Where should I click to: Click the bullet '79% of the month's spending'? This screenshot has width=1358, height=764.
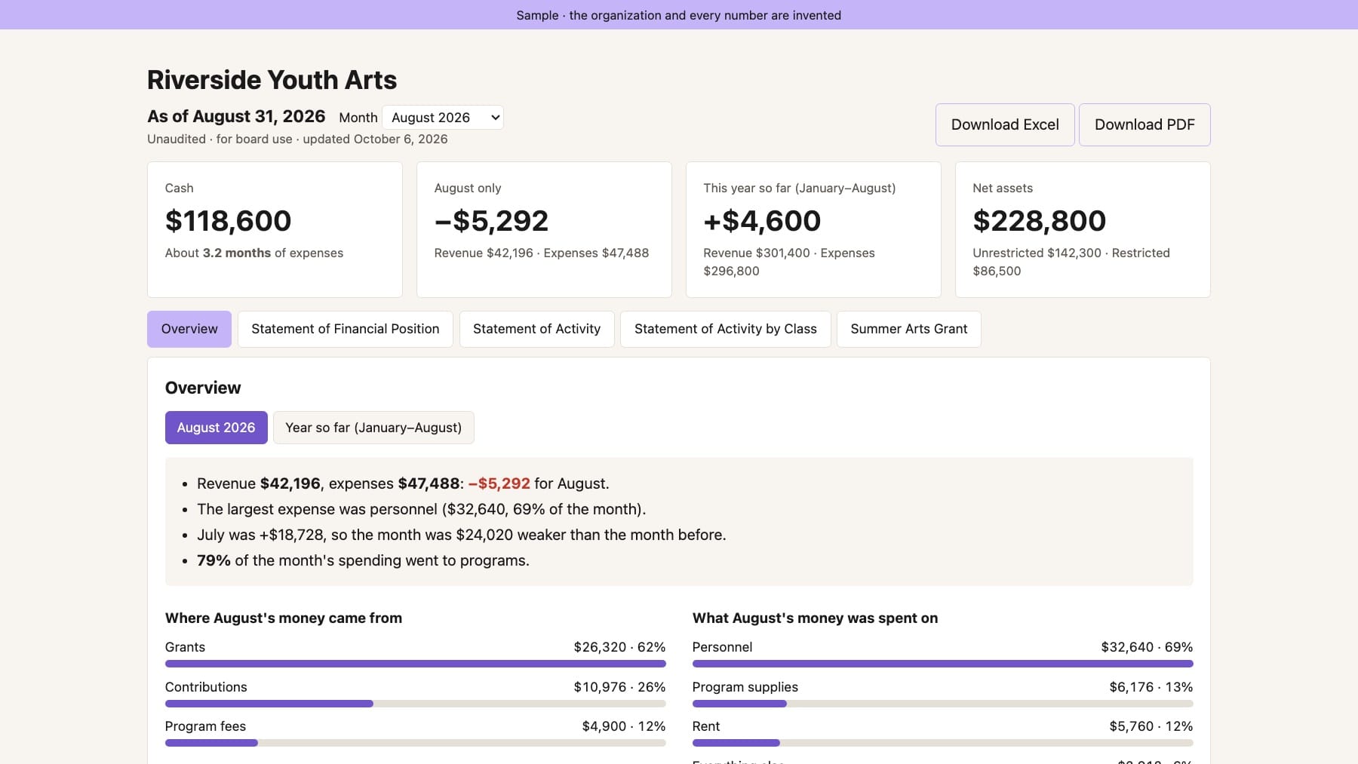[363, 560]
